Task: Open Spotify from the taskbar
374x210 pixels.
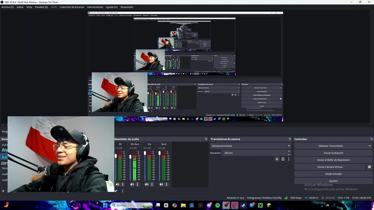Action: pyautogui.click(x=217, y=205)
